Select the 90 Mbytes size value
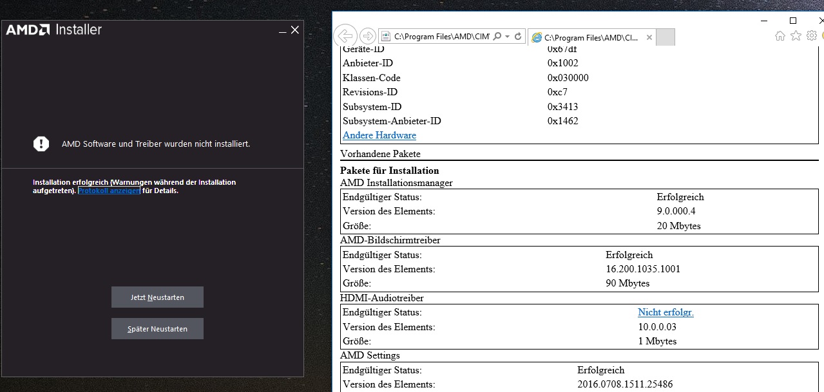The width and height of the screenshot is (824, 392). pos(628,283)
